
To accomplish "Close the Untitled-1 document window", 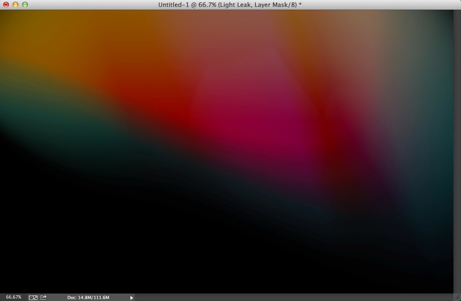I will tap(6, 5).
